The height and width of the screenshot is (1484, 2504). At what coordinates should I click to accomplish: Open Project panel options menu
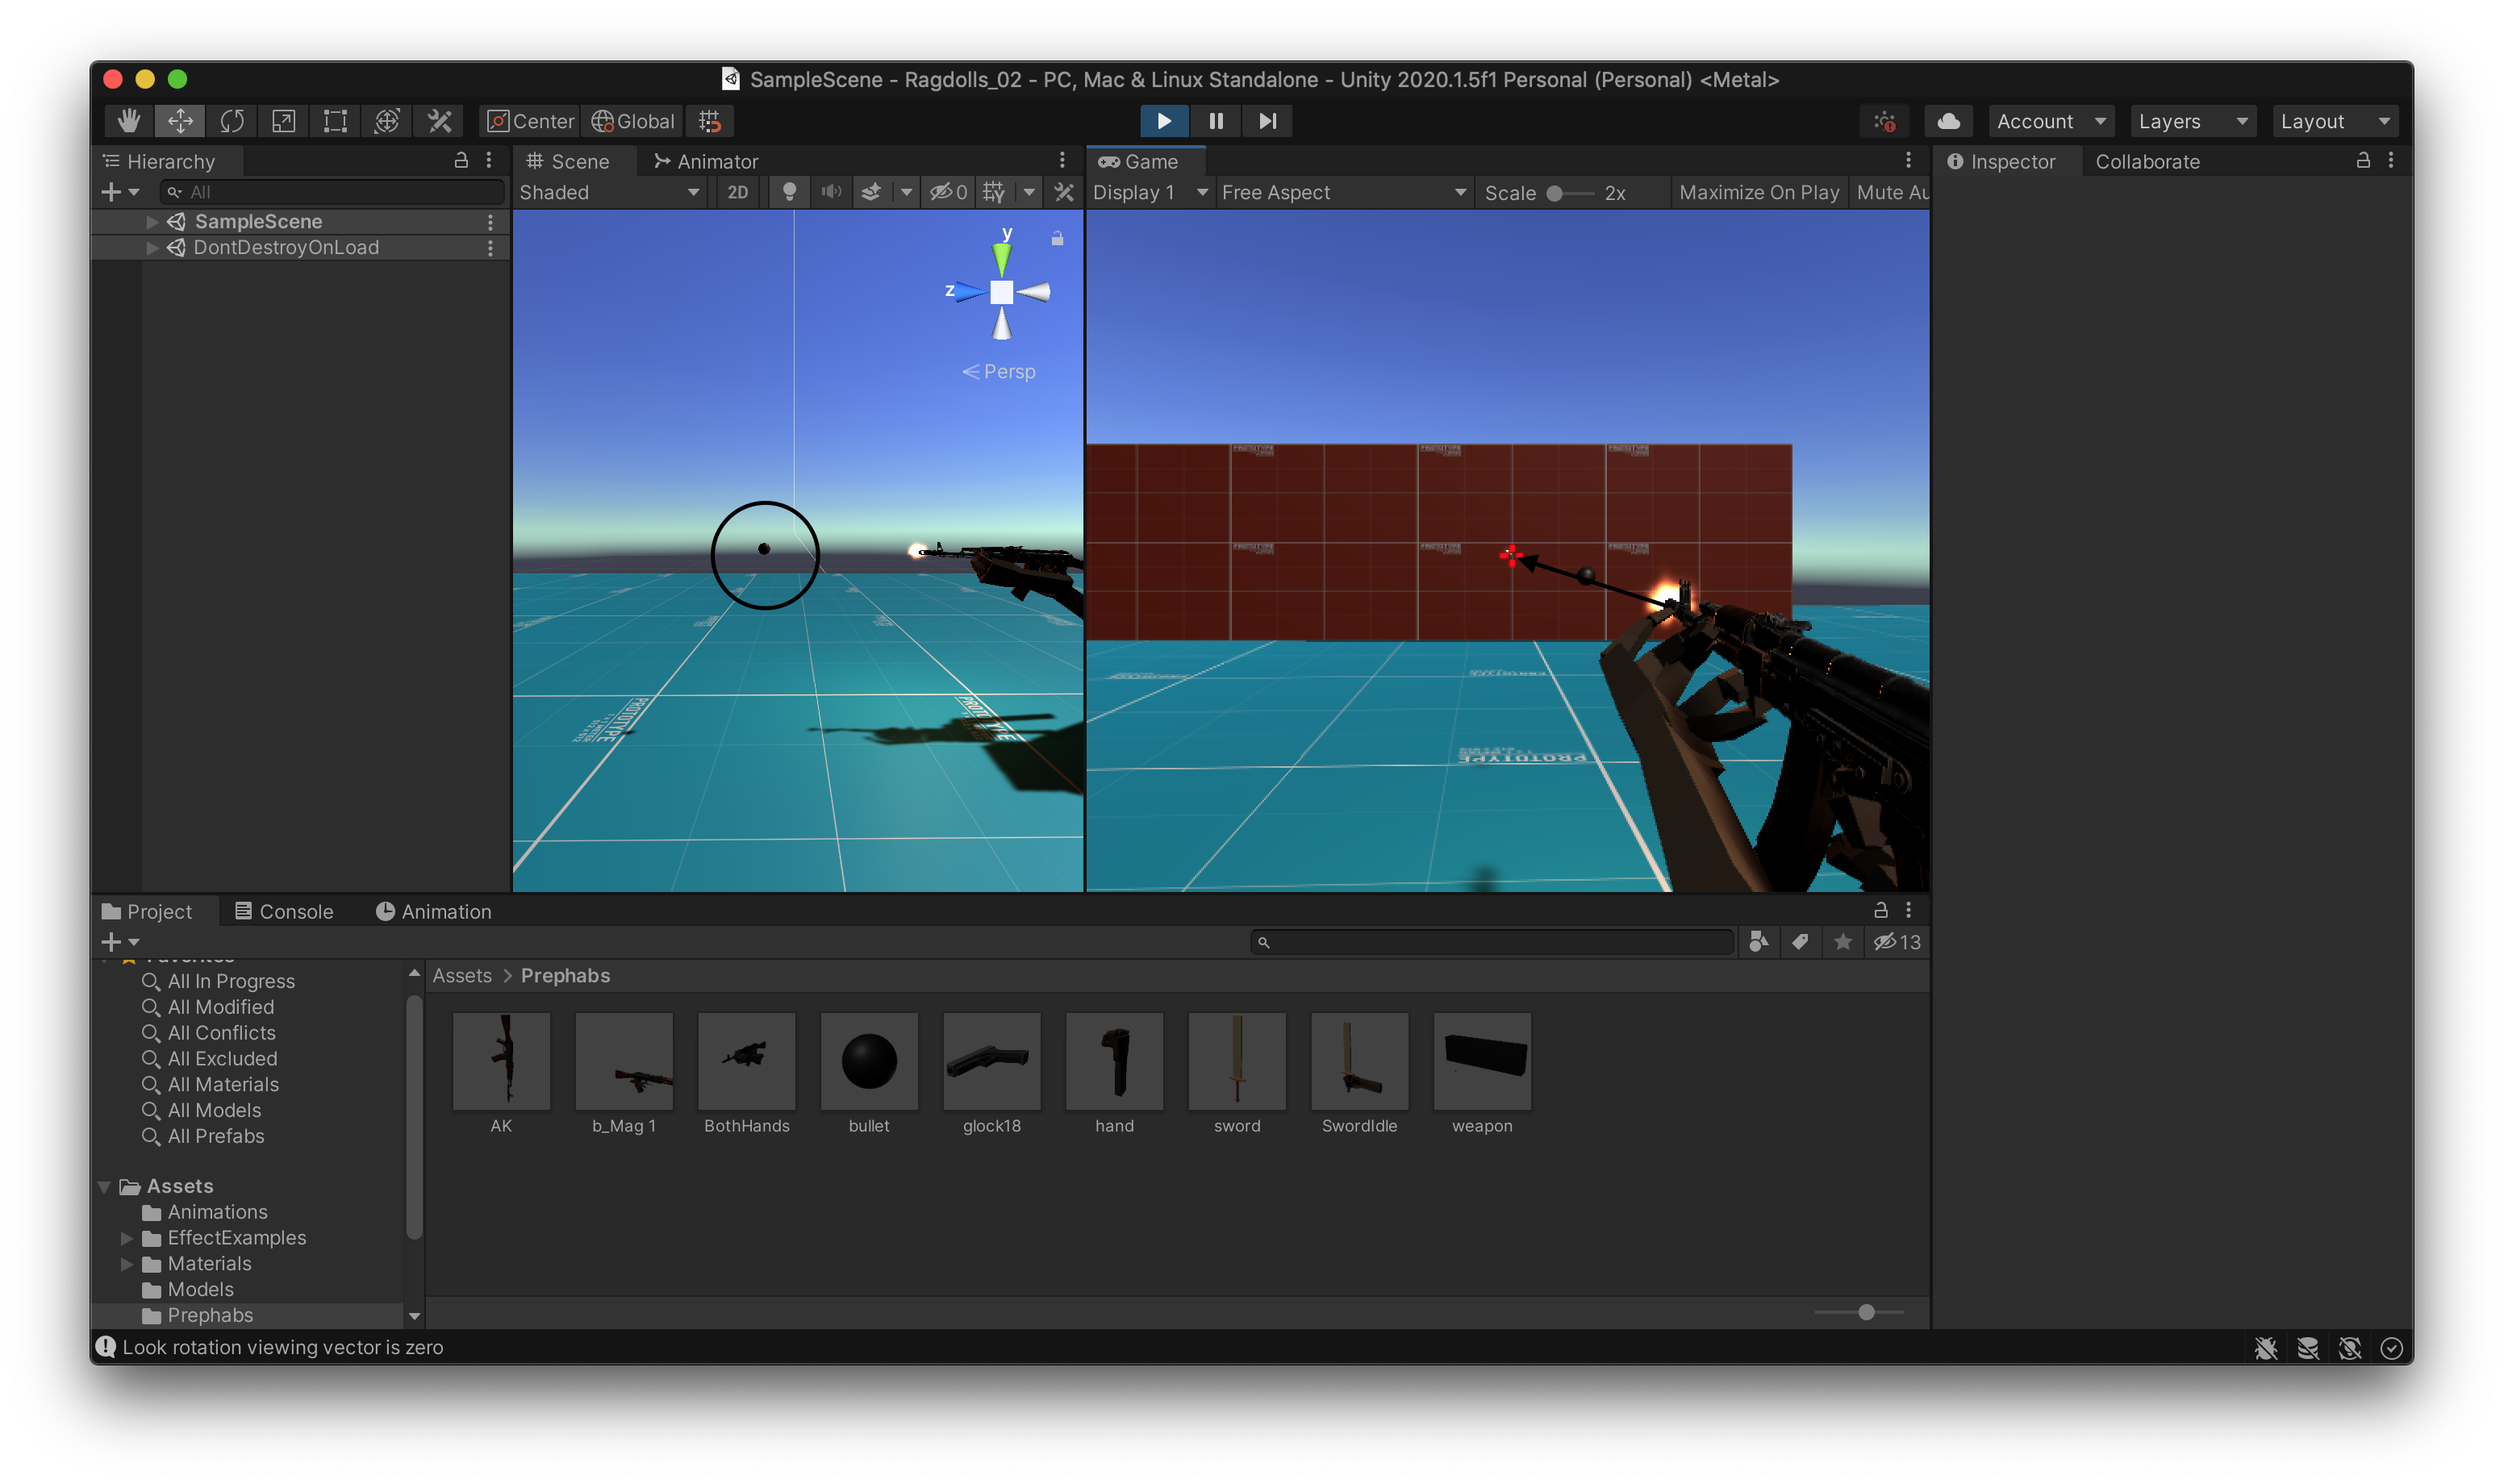tap(1908, 910)
